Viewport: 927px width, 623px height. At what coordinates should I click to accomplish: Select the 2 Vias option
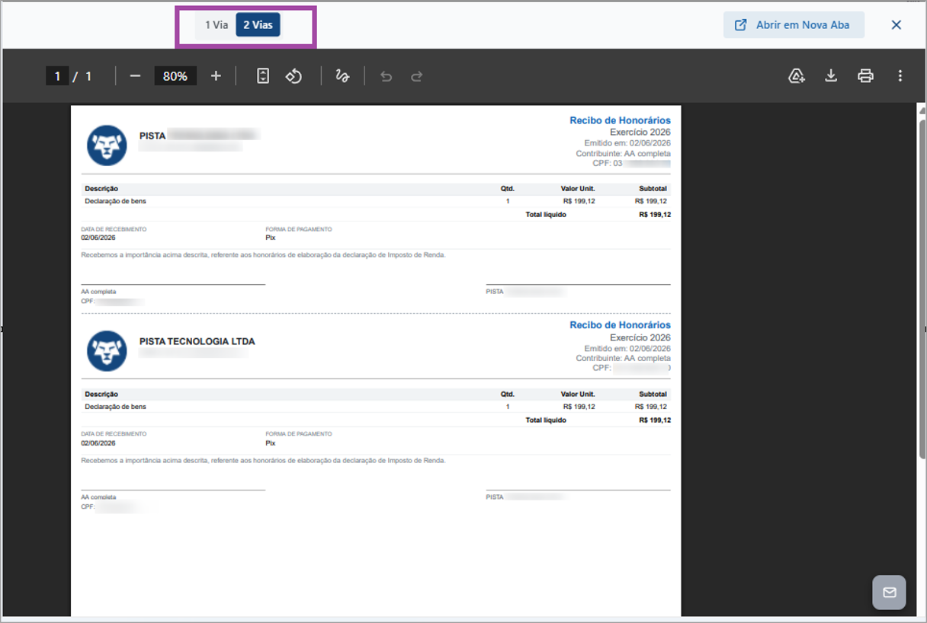pos(258,25)
